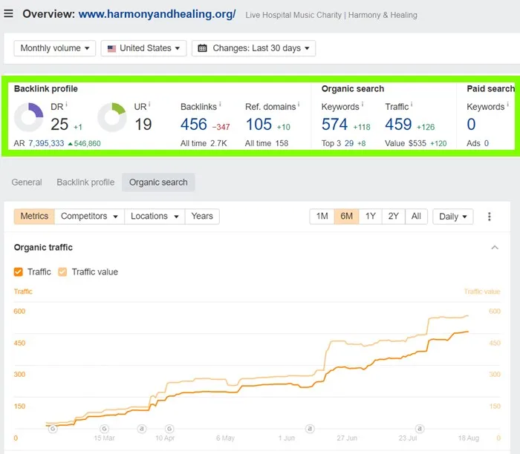Image resolution: width=520 pixels, height=454 pixels.
Task: Switch to the Backlink profile tab
Action: (x=85, y=182)
